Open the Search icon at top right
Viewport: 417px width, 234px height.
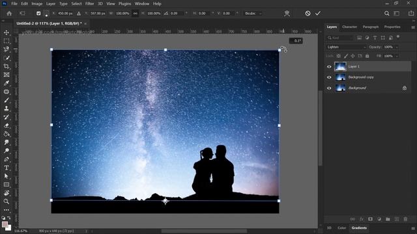(x=386, y=13)
